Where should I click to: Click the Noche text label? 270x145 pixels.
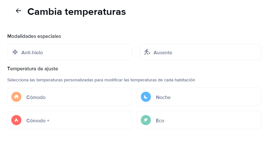[163, 97]
